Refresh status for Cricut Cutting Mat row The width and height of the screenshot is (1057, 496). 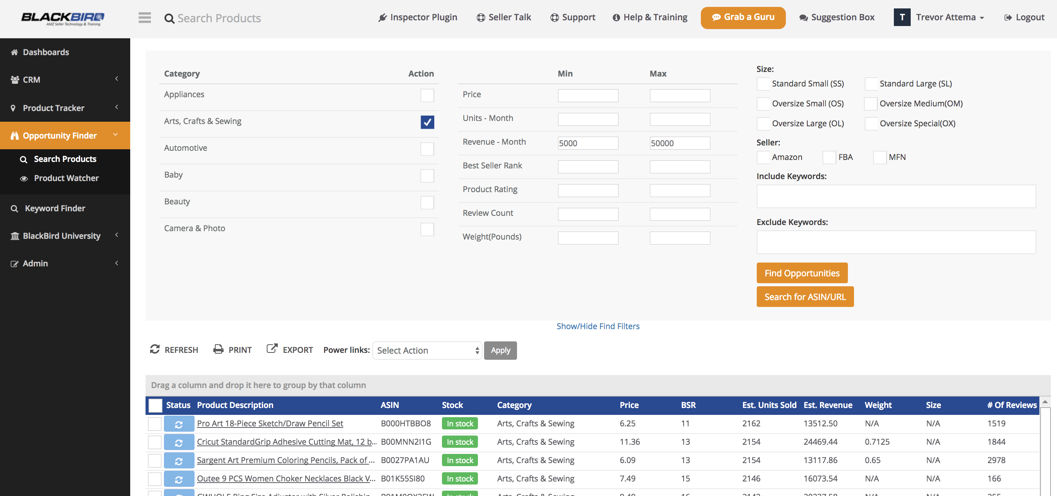[179, 443]
